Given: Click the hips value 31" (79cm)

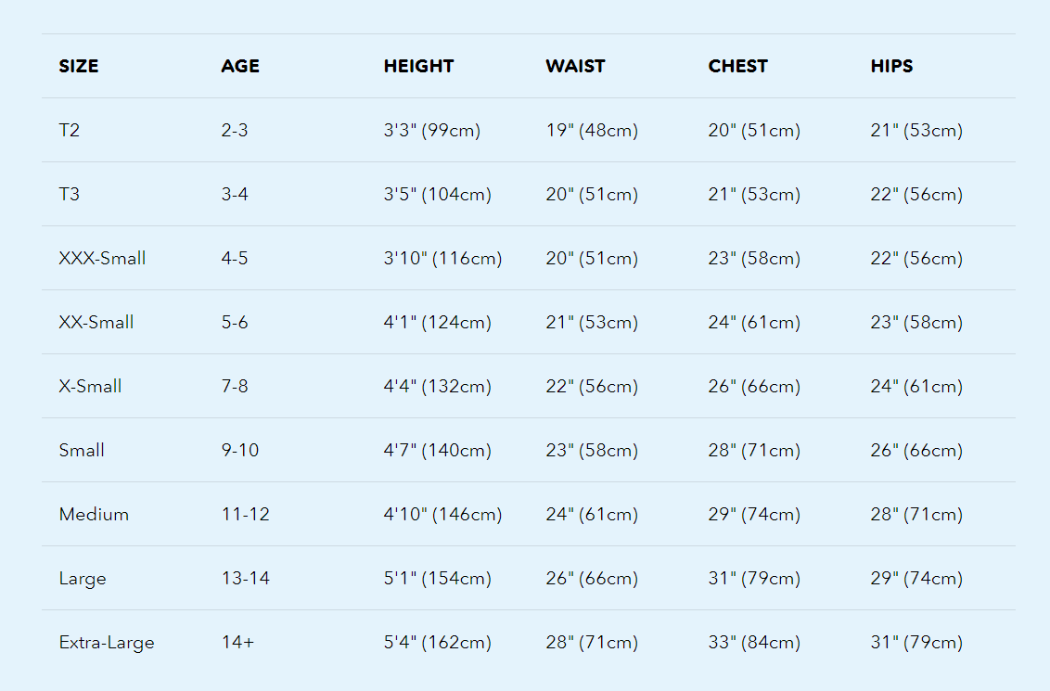Looking at the screenshot, I should pyautogui.click(x=916, y=643).
